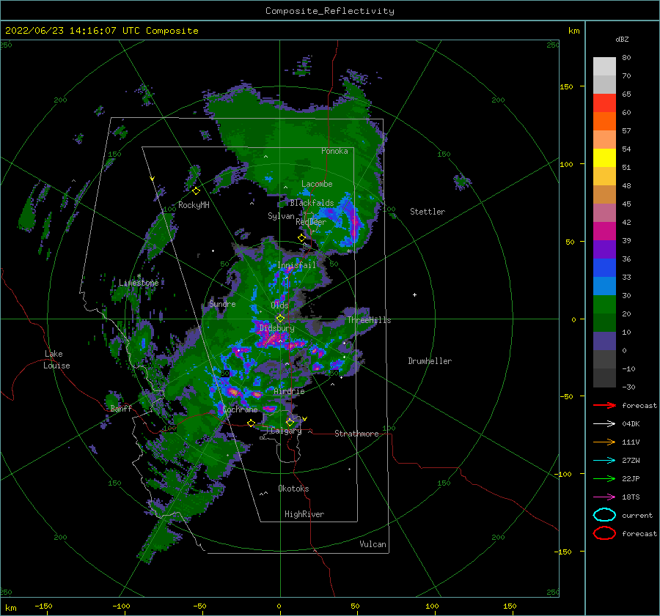Select indigo swatch between 10 and 0 dBZ
This screenshot has width=660, height=616.
coord(604,341)
